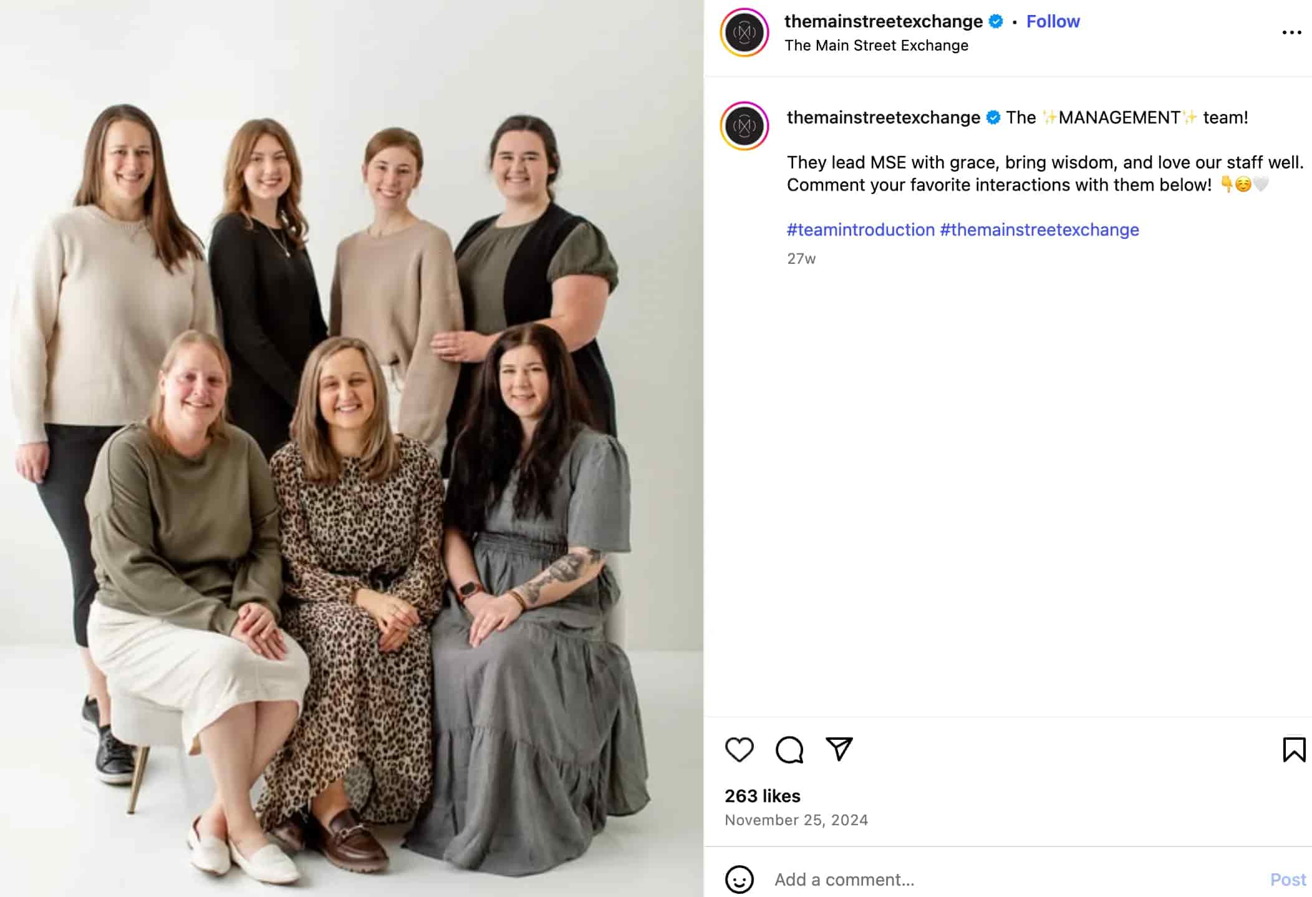The height and width of the screenshot is (897, 1312).
Task: Click the November 25, 2024 date
Action: [x=796, y=820]
